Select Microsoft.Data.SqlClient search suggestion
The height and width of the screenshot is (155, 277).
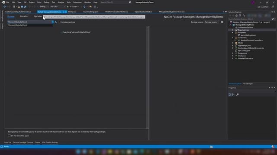30,25
